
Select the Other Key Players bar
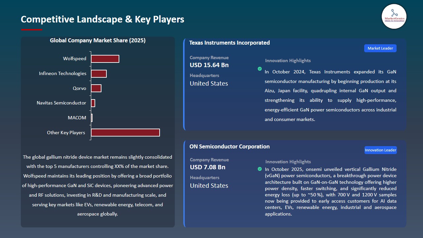click(x=125, y=132)
